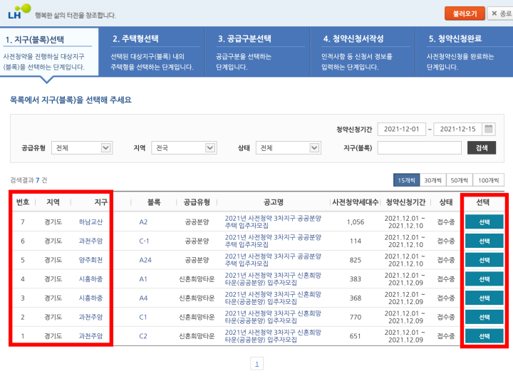Click the 지구(블록) search input field

click(420, 148)
